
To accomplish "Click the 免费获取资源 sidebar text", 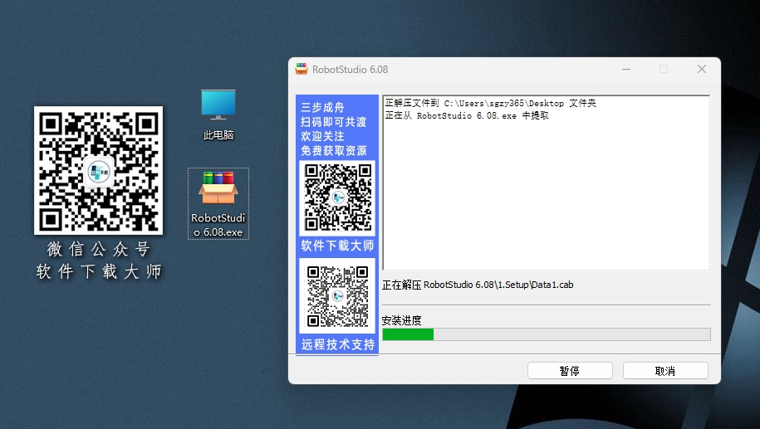I will [x=333, y=150].
